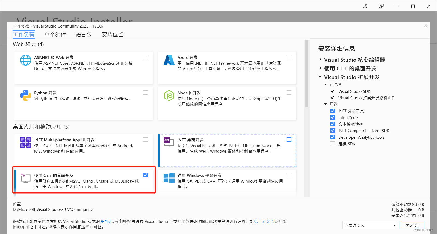Image resolution: width=437 pixels, height=234 pixels.
Task: Click the C++ desktop development monitor icon
Action: (x=25, y=178)
